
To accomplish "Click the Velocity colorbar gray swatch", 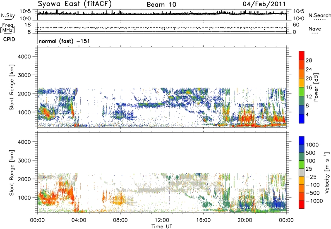I will (302, 173).
